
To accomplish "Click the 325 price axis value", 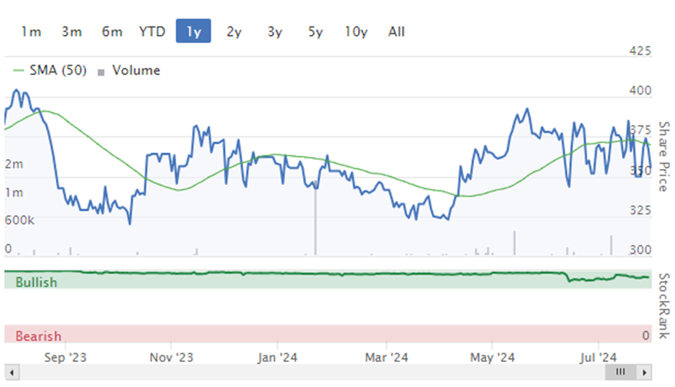I will click(640, 210).
